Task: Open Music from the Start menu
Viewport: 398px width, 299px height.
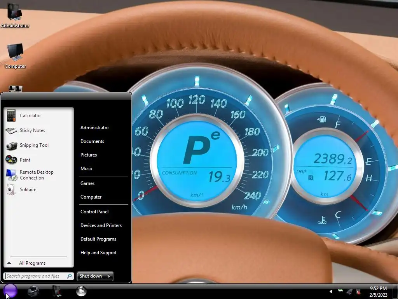Action: 87,169
